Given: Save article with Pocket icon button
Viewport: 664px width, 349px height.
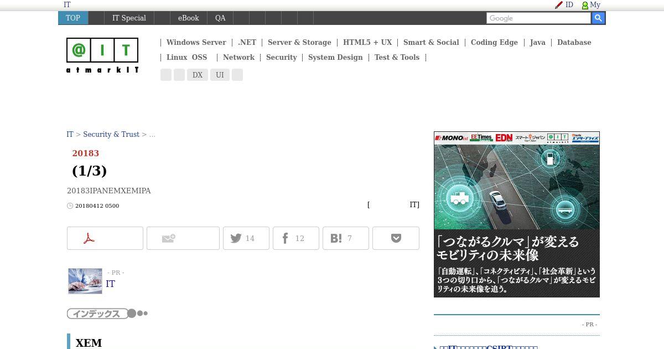Looking at the screenshot, I should pyautogui.click(x=396, y=238).
